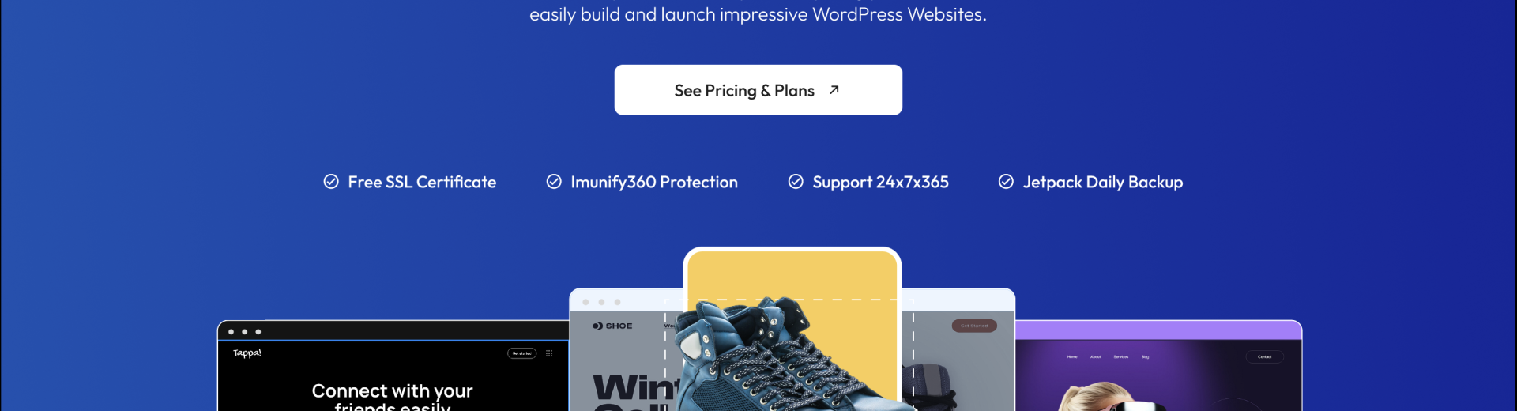
Task: Click the Support 24x7x365 label
Action: (880, 183)
